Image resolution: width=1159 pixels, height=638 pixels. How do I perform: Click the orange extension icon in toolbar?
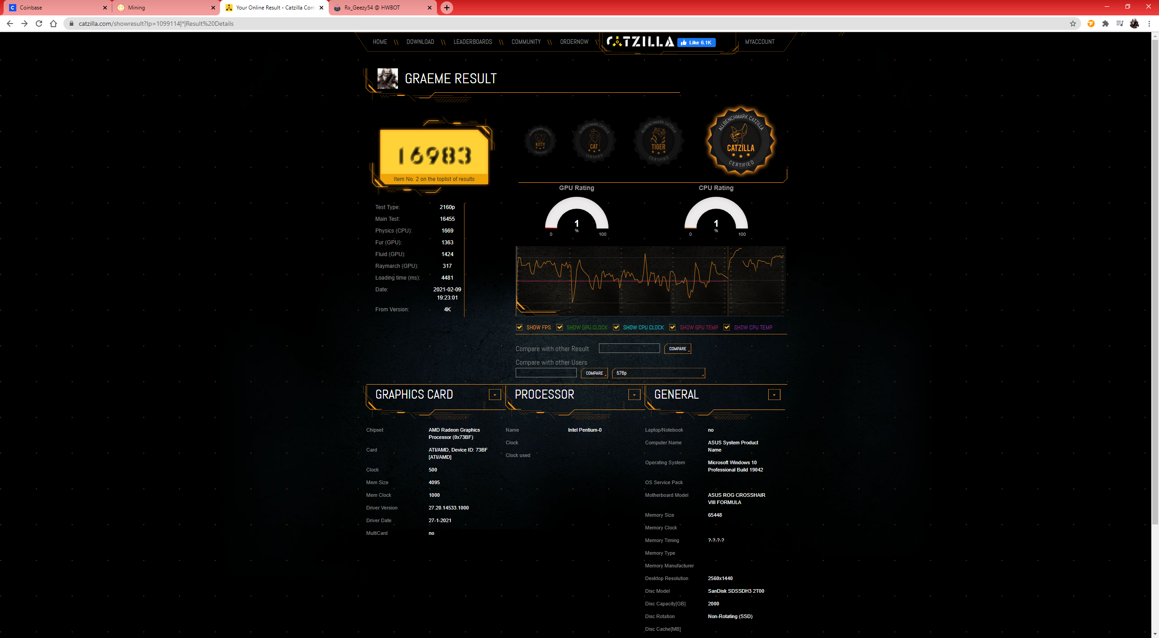[1091, 24]
